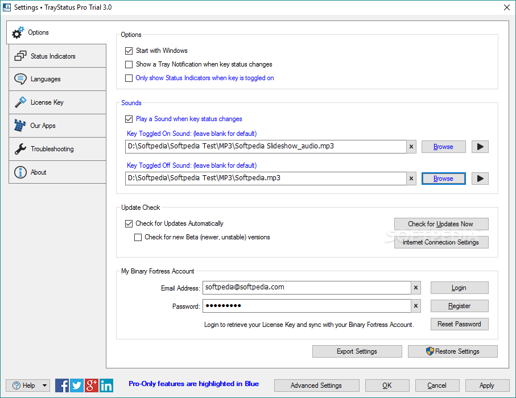Switch to the Troubleshooting tab
516x398 pixels.
[x=57, y=149]
